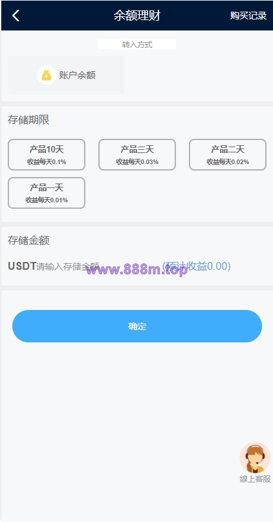
Task: Open the customer service avatar icon
Action: coord(255,457)
